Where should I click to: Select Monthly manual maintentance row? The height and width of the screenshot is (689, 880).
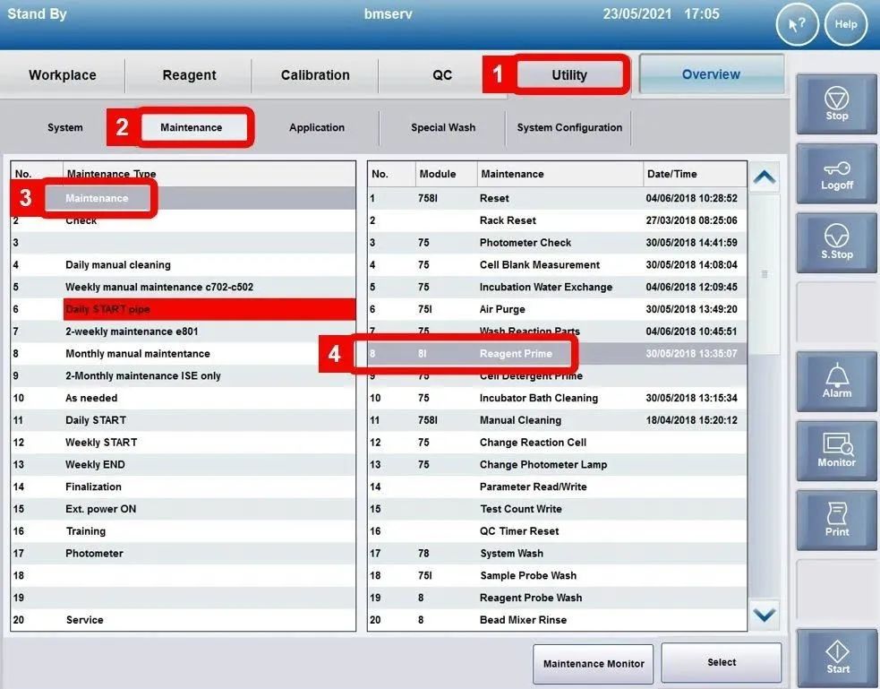tap(184, 353)
